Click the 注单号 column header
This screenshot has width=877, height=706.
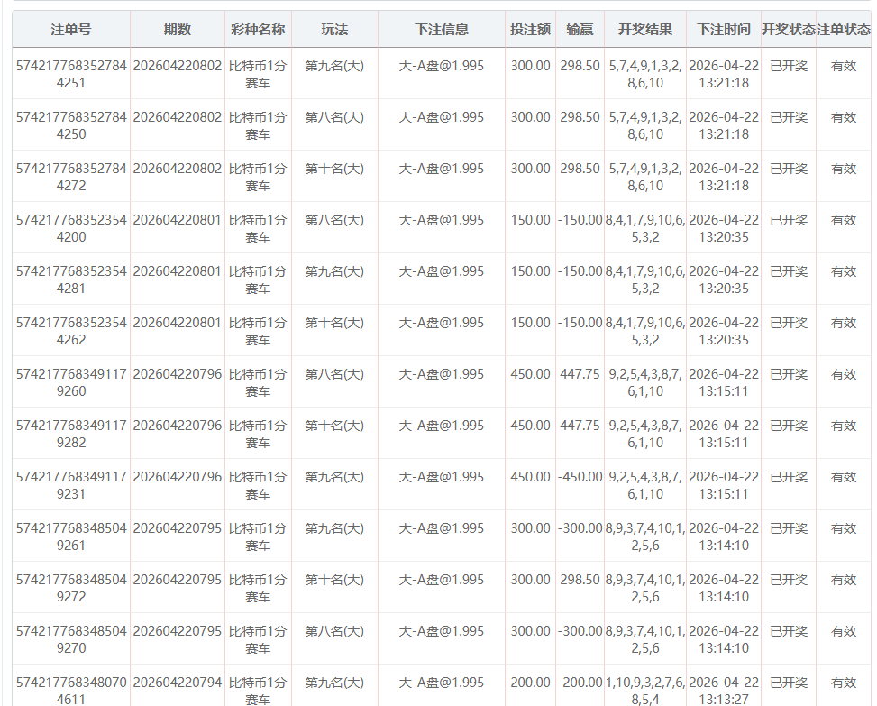tap(70, 30)
